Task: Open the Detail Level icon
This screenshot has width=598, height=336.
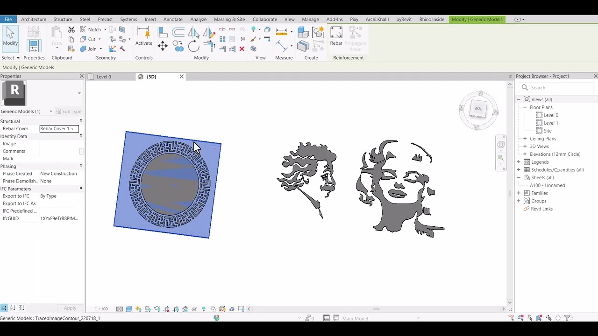Action: coord(120,308)
